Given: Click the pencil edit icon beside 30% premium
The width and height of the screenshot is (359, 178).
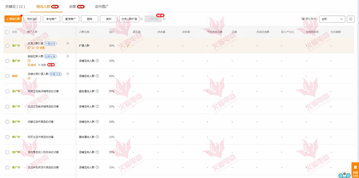Looking at the screenshot, I should pyautogui.click(x=128, y=46).
